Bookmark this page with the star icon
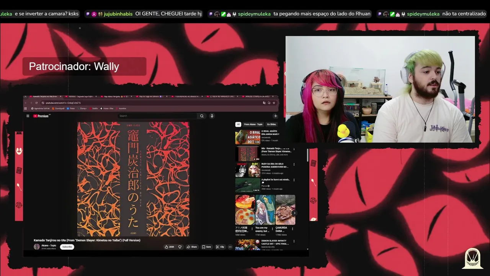Image resolution: width=490 pixels, height=276 pixels. pos(274,103)
